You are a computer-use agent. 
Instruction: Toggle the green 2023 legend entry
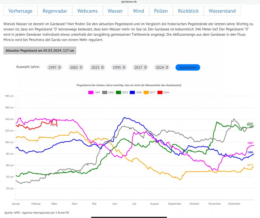(119, 92)
